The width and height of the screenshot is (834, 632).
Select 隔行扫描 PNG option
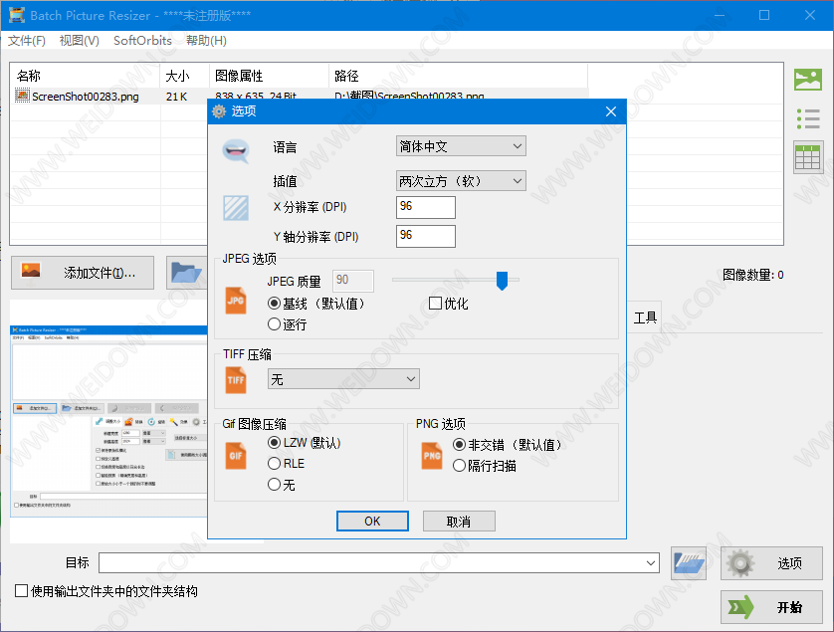point(459,466)
